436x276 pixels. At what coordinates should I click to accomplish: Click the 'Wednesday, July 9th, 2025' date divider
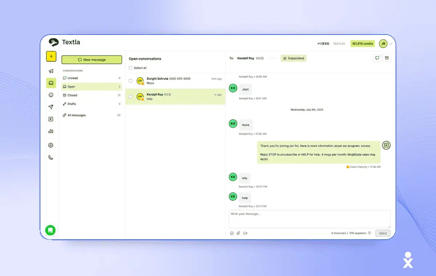pos(307,110)
